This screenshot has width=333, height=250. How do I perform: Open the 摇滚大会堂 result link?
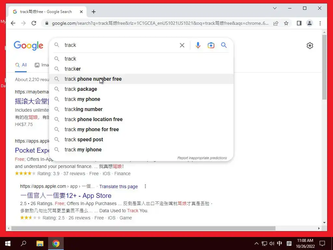32,101
